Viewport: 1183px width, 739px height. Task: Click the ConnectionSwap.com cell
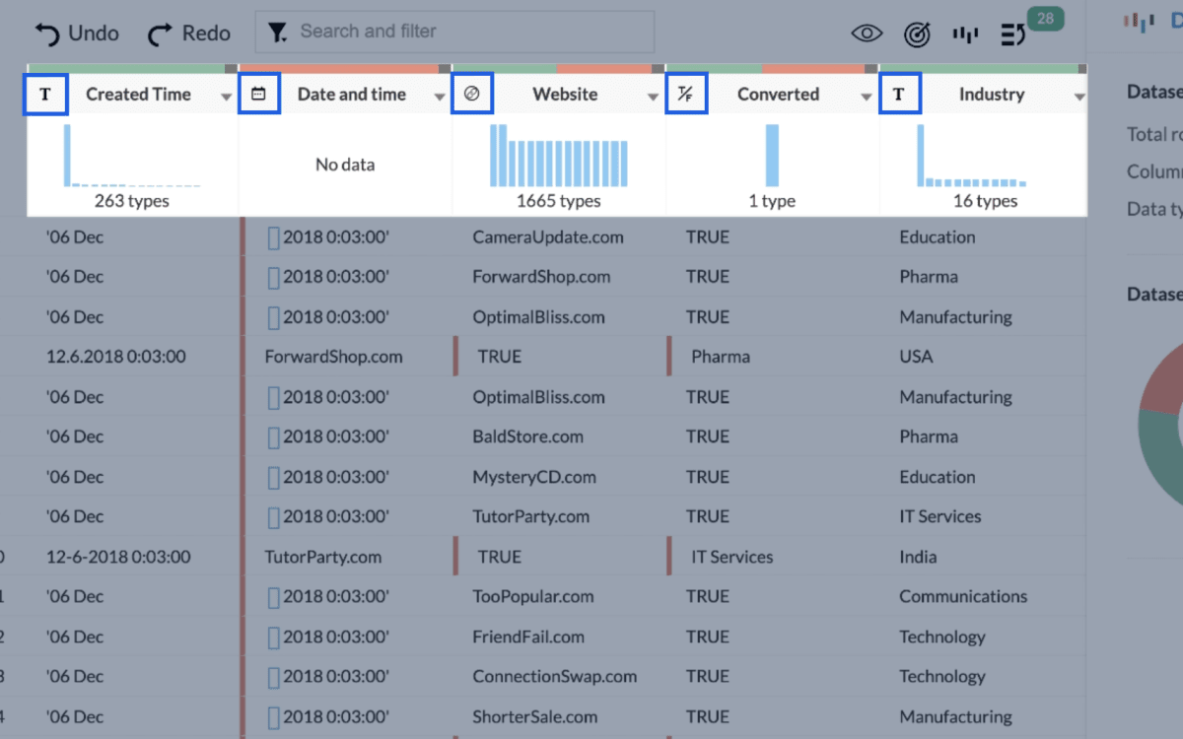[x=555, y=677]
